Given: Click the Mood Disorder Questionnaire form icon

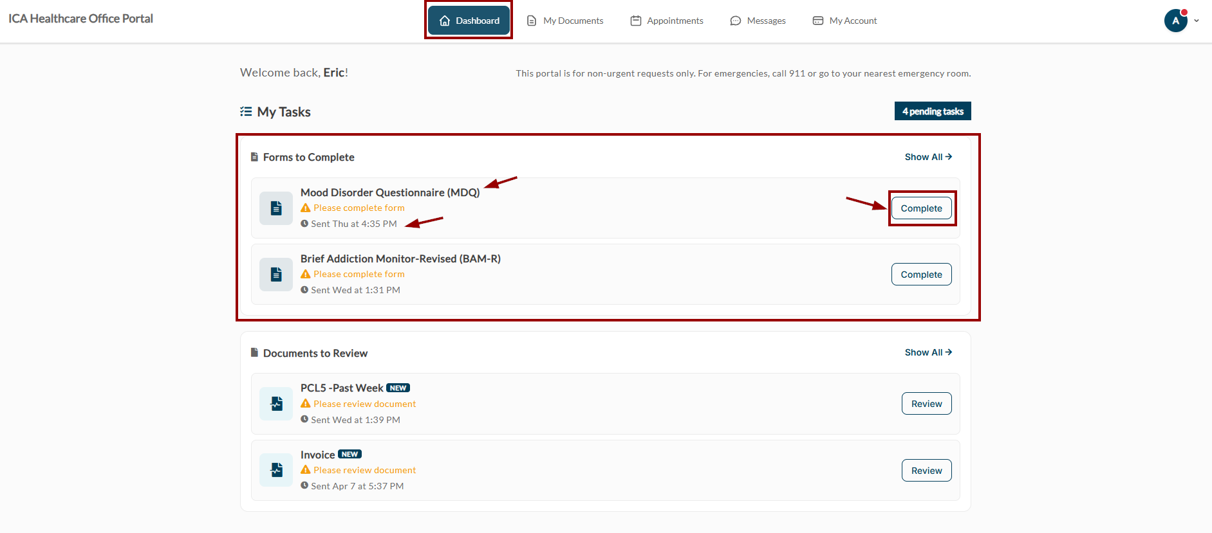Looking at the screenshot, I should [276, 208].
